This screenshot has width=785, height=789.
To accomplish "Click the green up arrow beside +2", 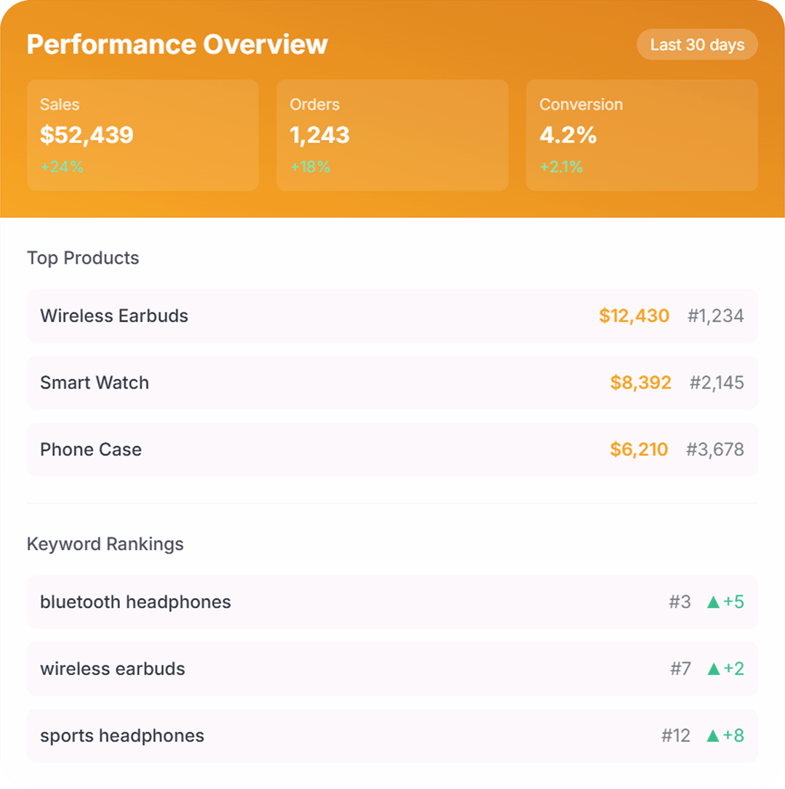I will [x=713, y=669].
